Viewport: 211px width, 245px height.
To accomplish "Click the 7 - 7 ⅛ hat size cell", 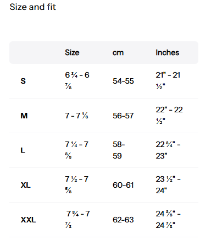I will point(76,116).
